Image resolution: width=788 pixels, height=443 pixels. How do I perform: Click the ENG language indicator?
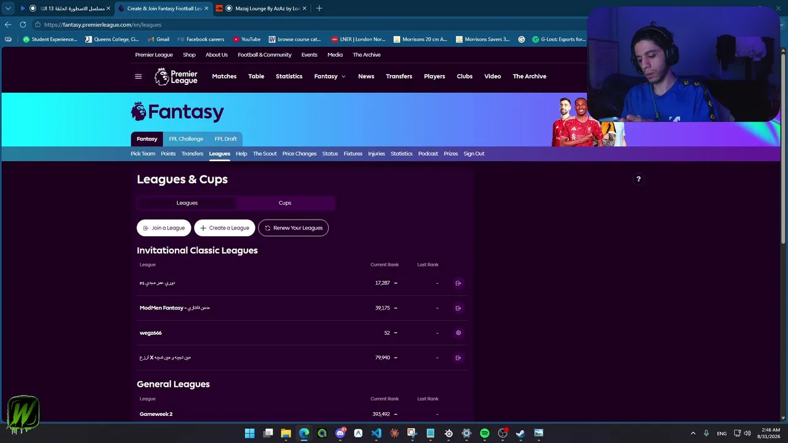[x=722, y=433]
